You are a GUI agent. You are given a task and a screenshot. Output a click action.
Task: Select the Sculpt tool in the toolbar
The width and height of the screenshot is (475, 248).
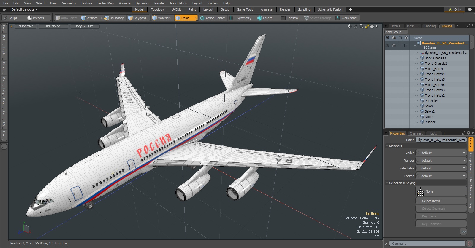[x=13, y=18]
